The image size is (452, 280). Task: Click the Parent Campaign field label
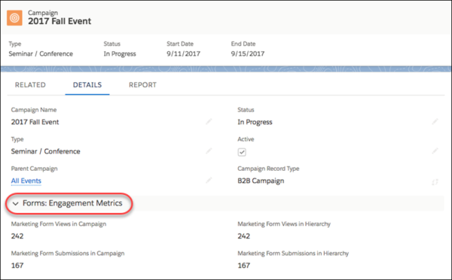[x=35, y=169]
